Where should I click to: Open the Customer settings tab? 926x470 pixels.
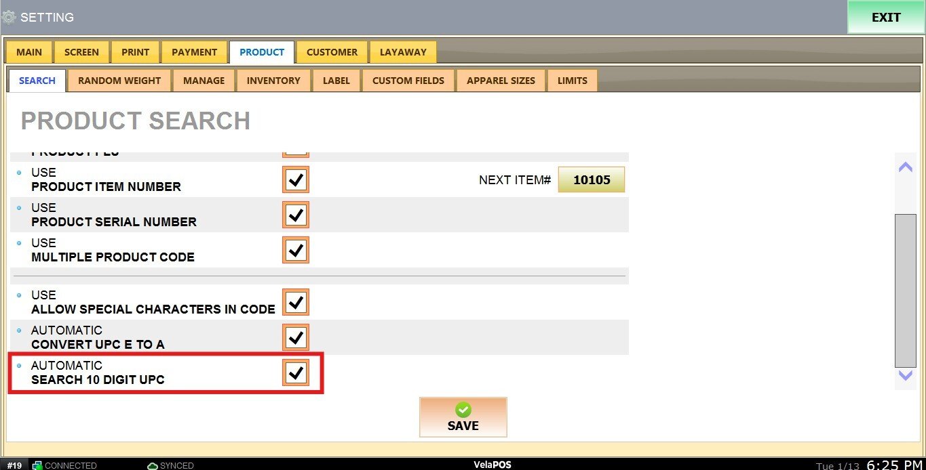(x=332, y=52)
